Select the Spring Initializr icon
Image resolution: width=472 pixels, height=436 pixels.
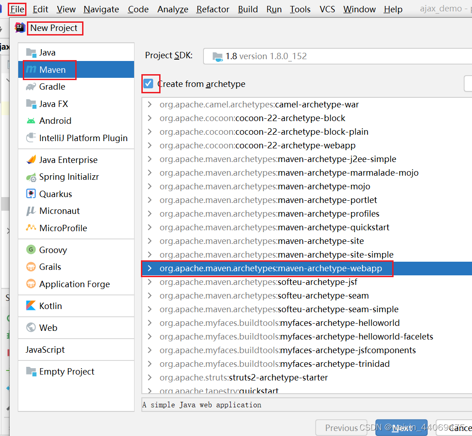31,177
